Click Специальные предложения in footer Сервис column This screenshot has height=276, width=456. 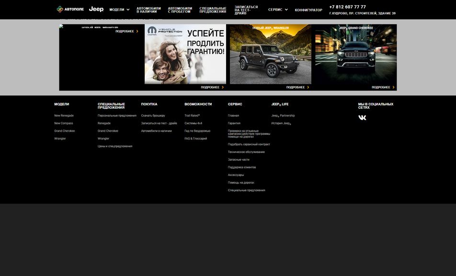pyautogui.click(x=247, y=190)
